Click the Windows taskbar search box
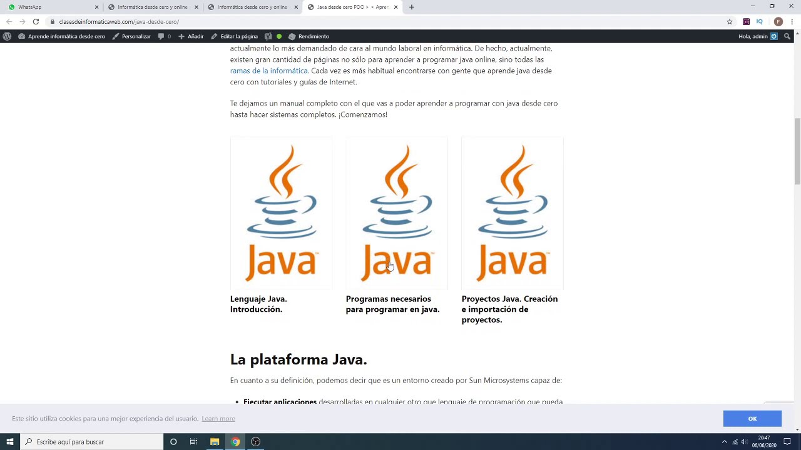The image size is (801, 450). (x=91, y=442)
